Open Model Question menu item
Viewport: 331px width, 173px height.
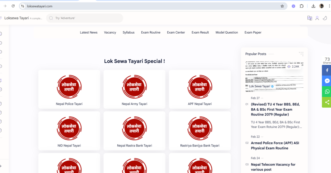tap(227, 33)
